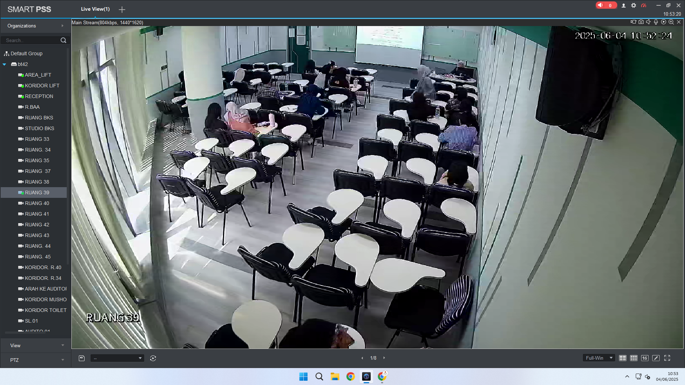The width and height of the screenshot is (685, 385).
Task: Show hidden system tray icons
Action: [627, 376]
